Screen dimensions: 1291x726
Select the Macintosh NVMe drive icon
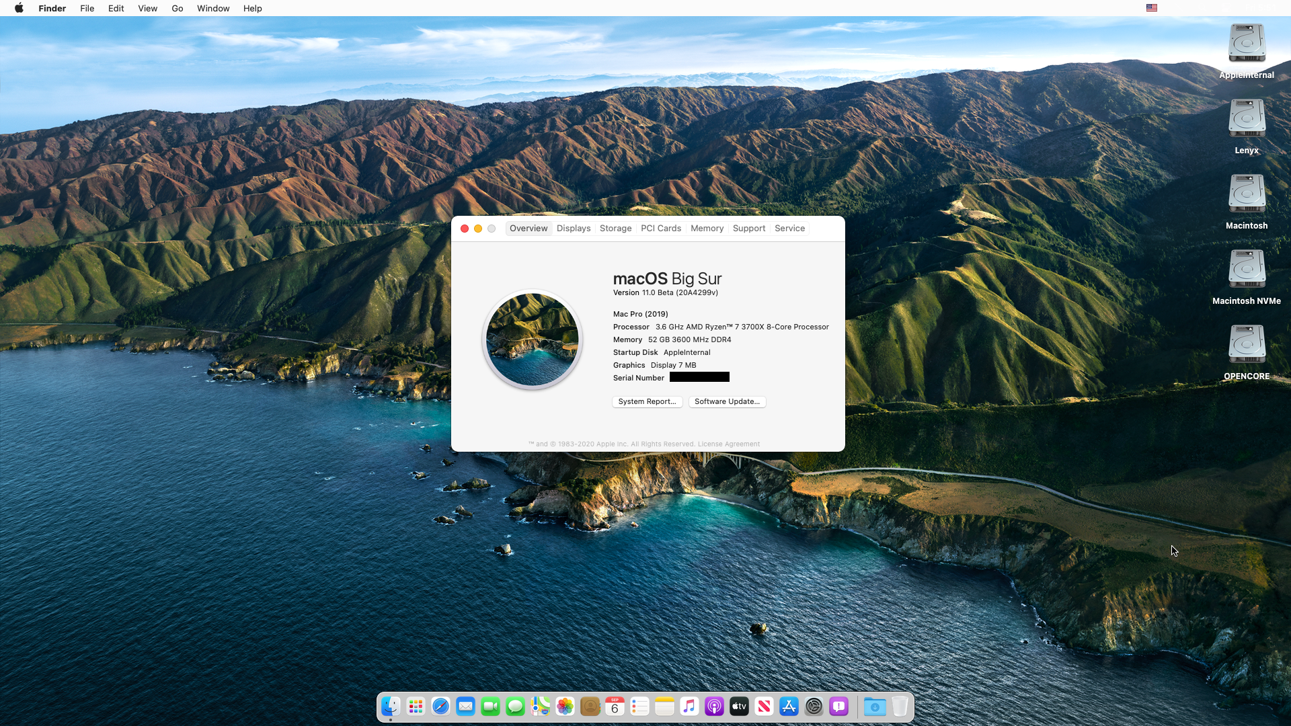[x=1247, y=269]
